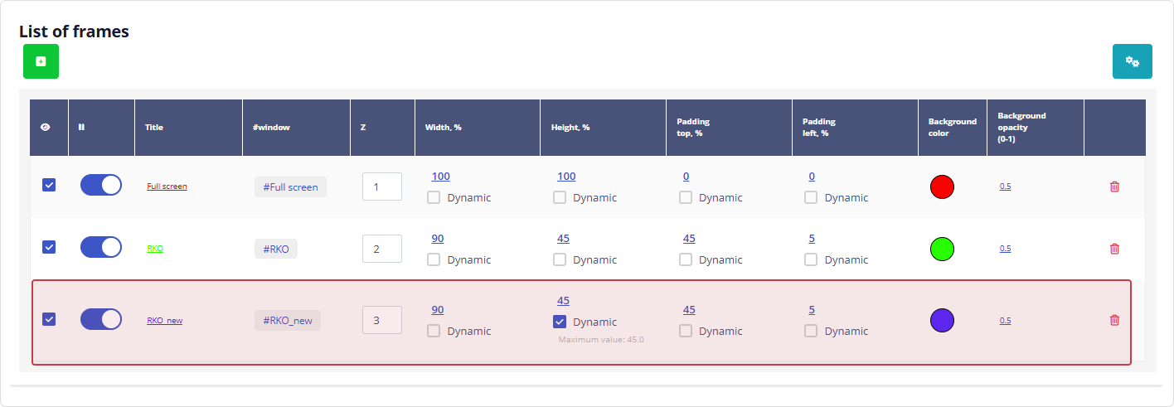Click the green add frame button
This screenshot has width=1174, height=407.
pos(41,61)
